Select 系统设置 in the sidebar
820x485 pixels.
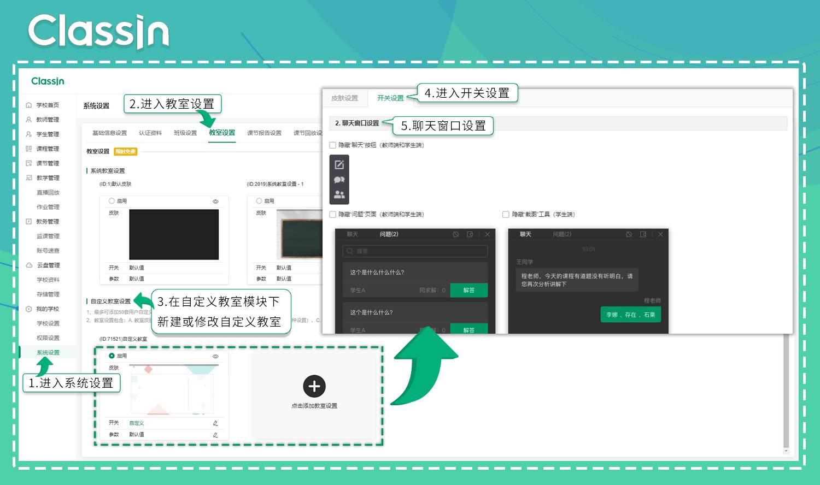tap(48, 352)
